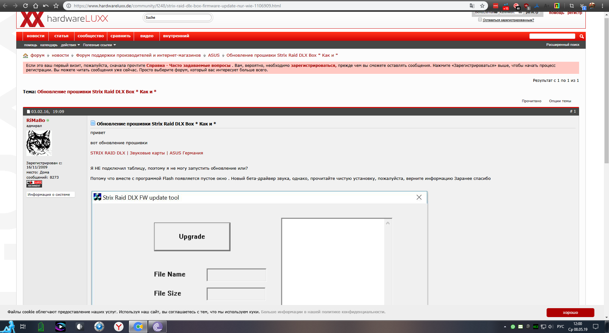Reload the page using the refresh icon
609x333 pixels.
(x=25, y=6)
